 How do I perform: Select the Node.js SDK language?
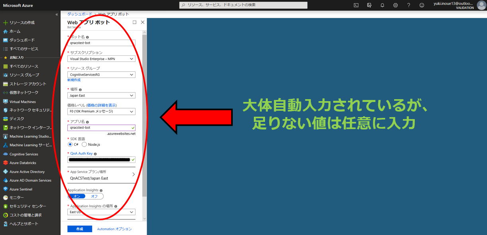pos(84,144)
